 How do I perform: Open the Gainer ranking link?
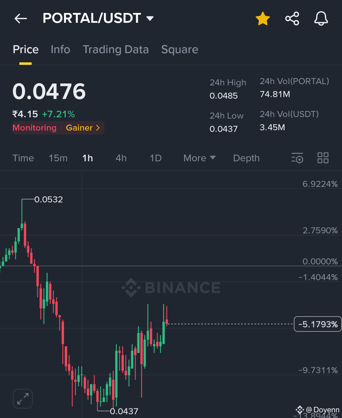point(83,128)
